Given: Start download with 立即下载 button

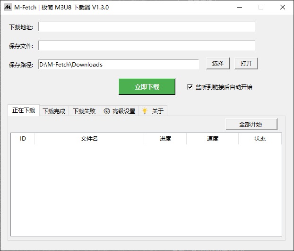Looking at the screenshot, I should tap(147, 87).
